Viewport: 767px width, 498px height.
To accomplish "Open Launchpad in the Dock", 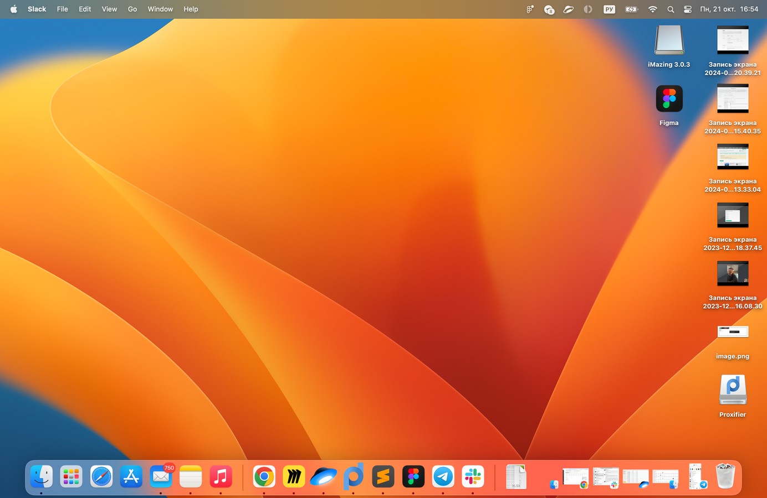I will click(71, 476).
